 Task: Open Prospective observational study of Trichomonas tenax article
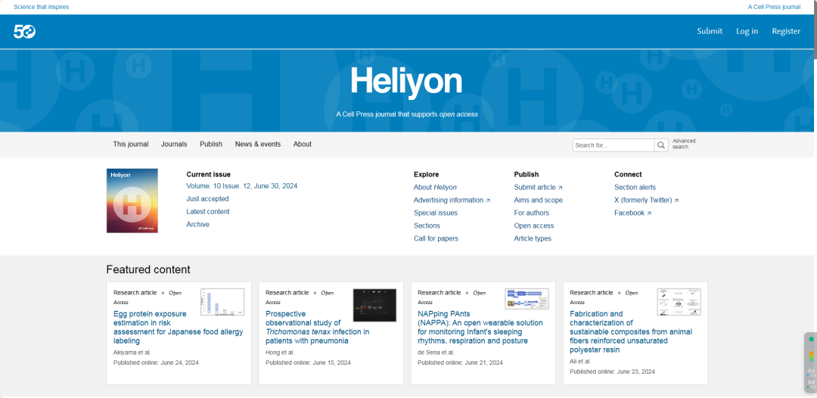click(317, 328)
